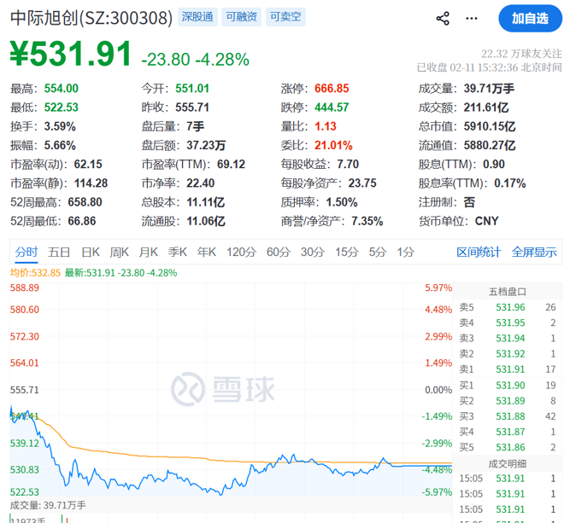
Task: Open the 日K candlestick tab
Action: tap(90, 252)
